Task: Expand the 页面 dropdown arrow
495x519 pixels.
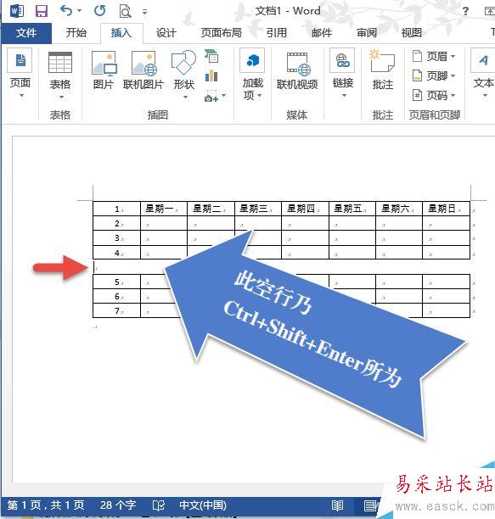Action: (x=21, y=96)
